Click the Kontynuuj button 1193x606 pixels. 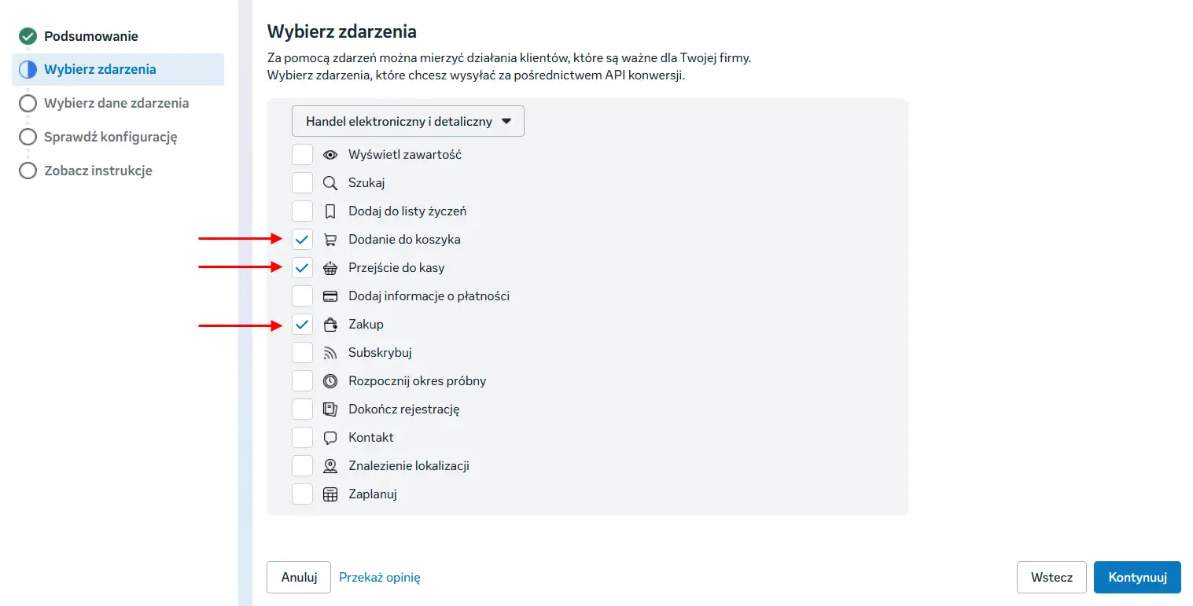pyautogui.click(x=1137, y=577)
